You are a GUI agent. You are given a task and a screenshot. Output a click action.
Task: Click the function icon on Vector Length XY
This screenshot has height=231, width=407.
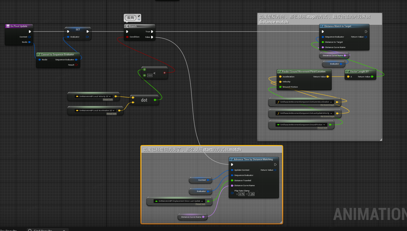pyautogui.click(x=348, y=72)
